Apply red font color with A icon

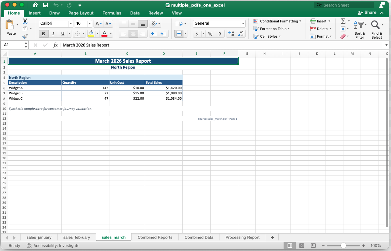point(104,34)
